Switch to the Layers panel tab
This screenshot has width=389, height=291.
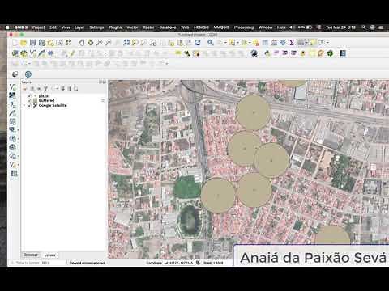(49, 255)
